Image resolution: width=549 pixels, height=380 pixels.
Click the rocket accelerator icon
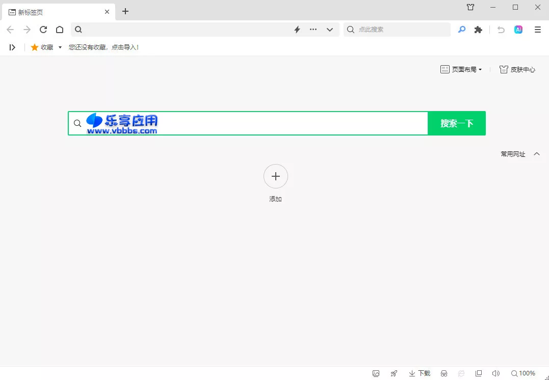(394, 373)
